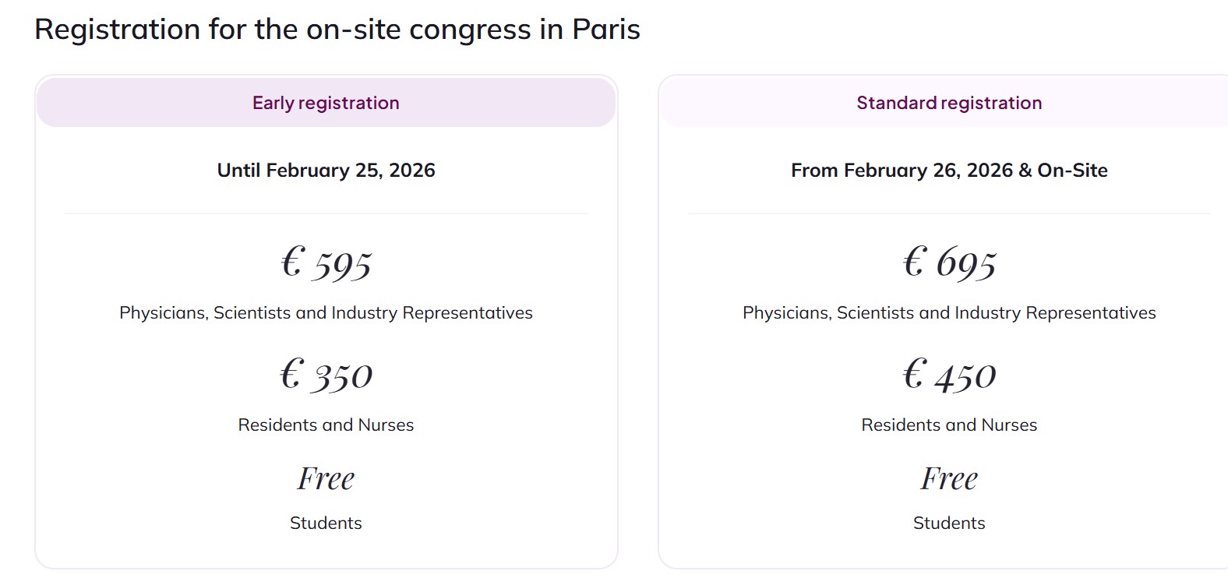Click the "Until February 25, 2026" deadline text

click(x=326, y=171)
